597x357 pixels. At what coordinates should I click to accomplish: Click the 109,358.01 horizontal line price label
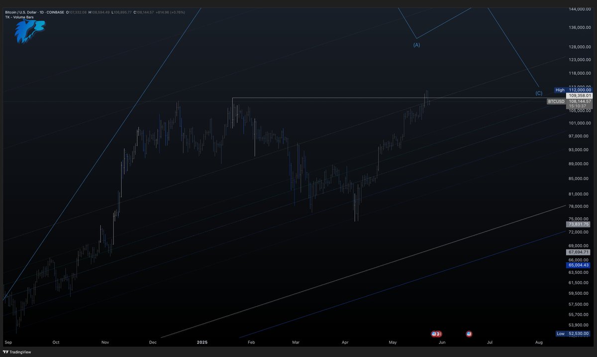click(x=579, y=96)
